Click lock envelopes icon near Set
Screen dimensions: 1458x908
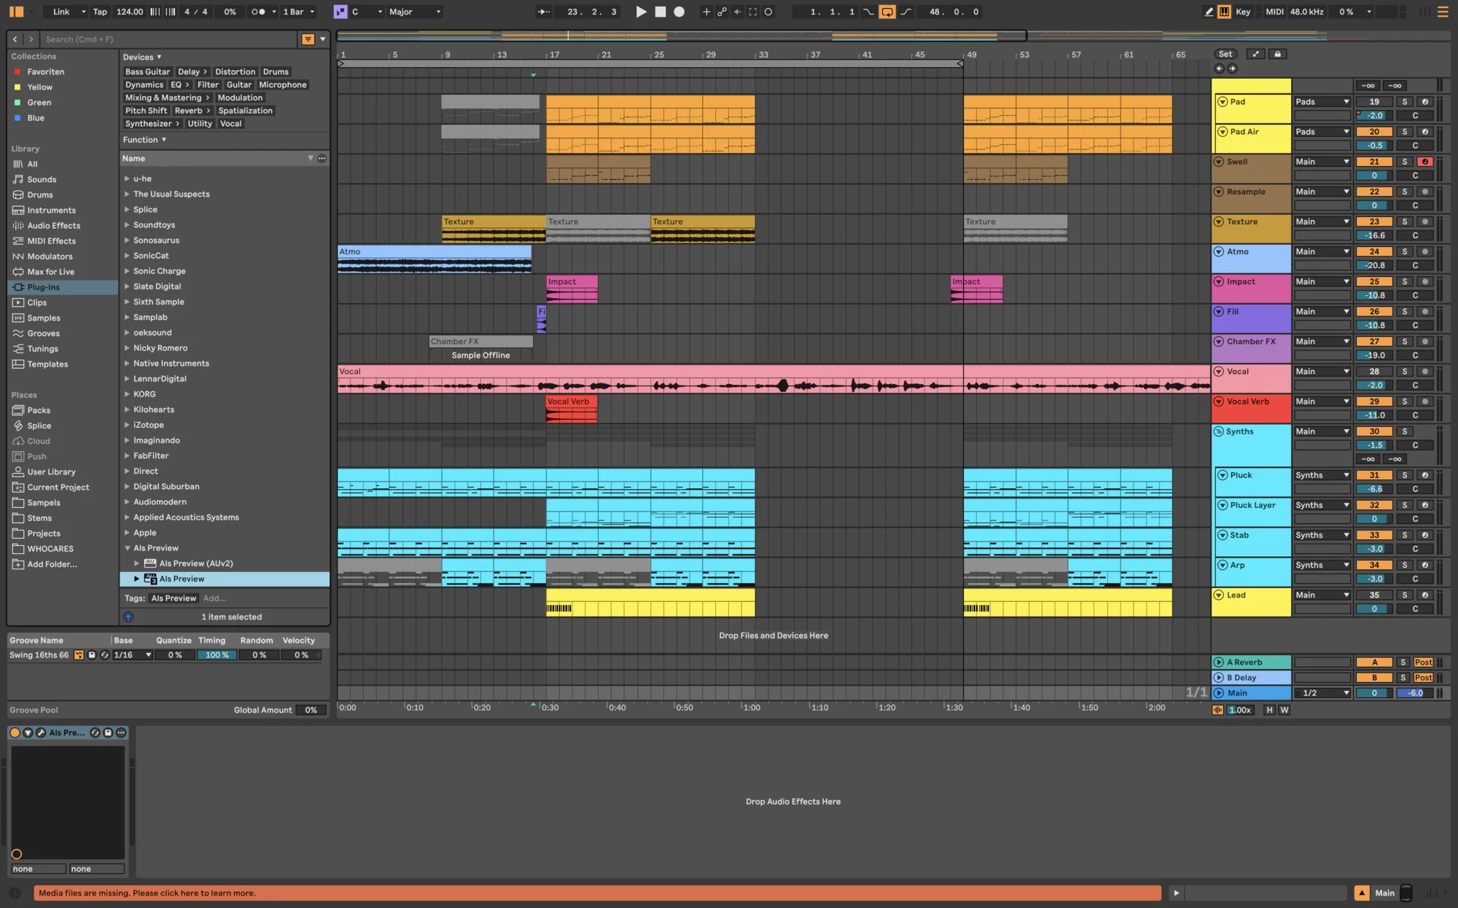point(1277,54)
